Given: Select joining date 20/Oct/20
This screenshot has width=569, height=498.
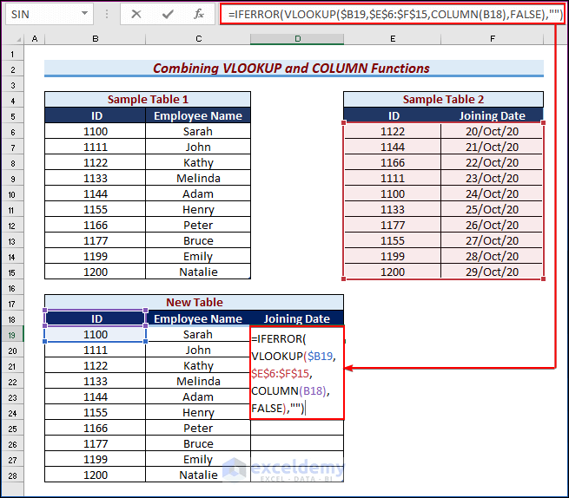Looking at the screenshot, I should point(492,131).
